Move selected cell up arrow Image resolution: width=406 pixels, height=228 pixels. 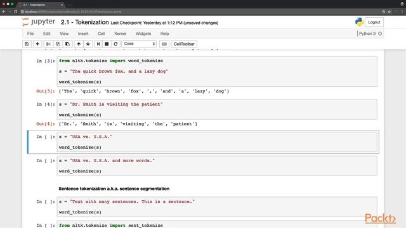click(79, 44)
